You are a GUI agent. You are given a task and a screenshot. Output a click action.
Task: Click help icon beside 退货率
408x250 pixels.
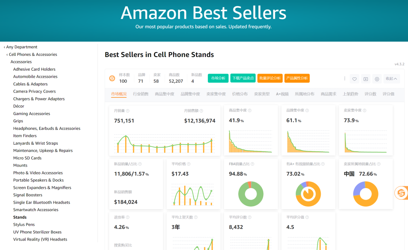128,217
